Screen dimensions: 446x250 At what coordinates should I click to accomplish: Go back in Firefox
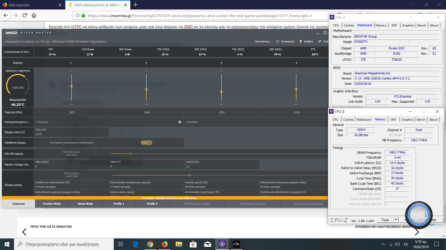point(6,15)
